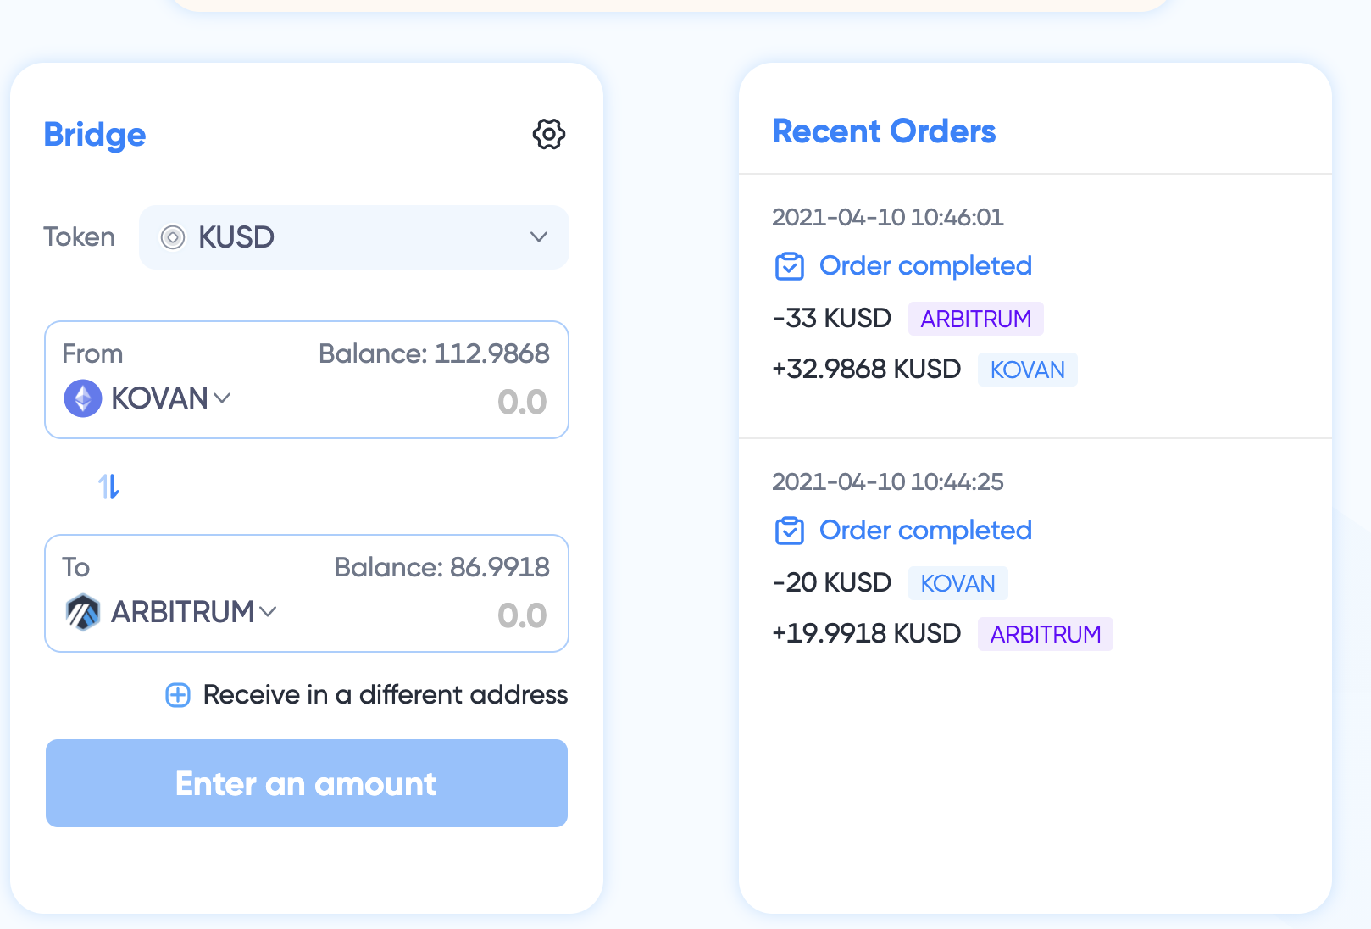Click the plus icon beside Receive in a different address

[178, 695]
